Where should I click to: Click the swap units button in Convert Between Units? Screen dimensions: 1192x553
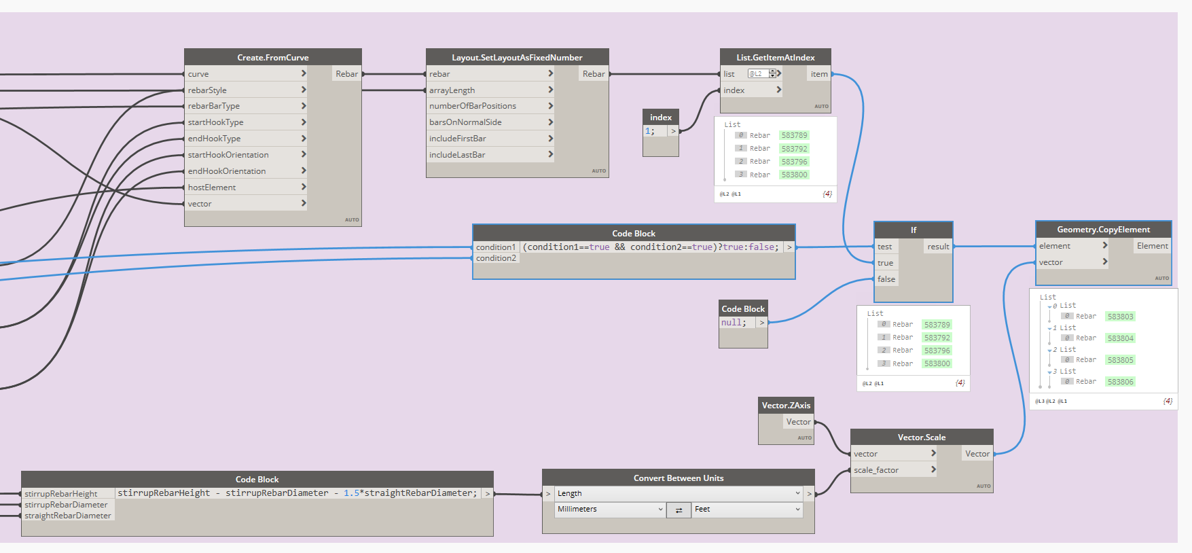(679, 510)
